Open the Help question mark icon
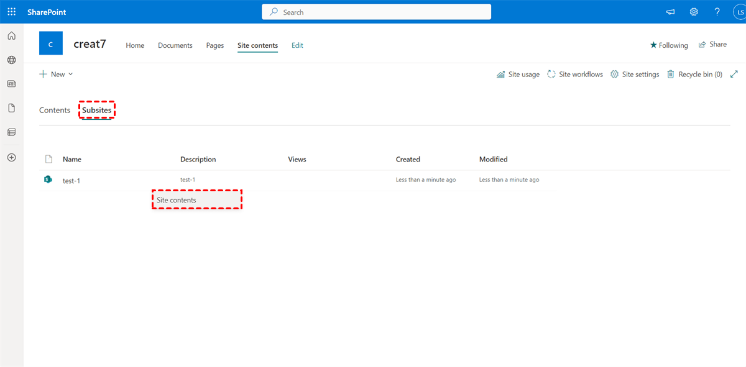746x367 pixels. pos(717,12)
